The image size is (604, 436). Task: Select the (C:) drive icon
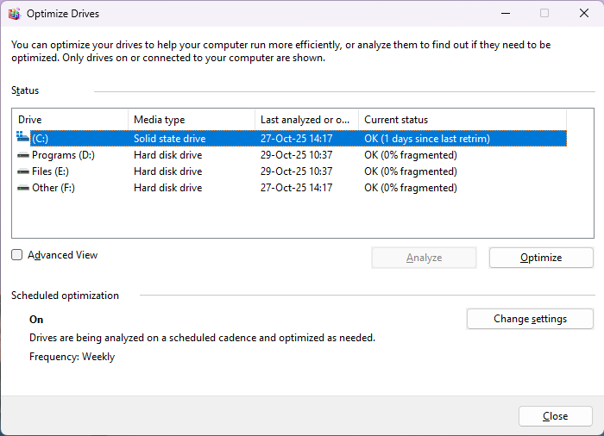click(22, 138)
